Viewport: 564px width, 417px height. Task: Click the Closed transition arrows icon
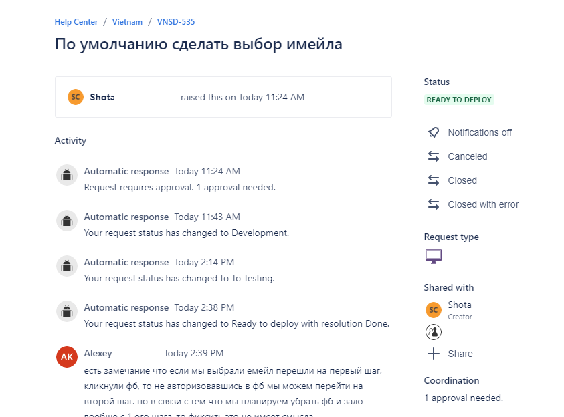[x=434, y=180]
